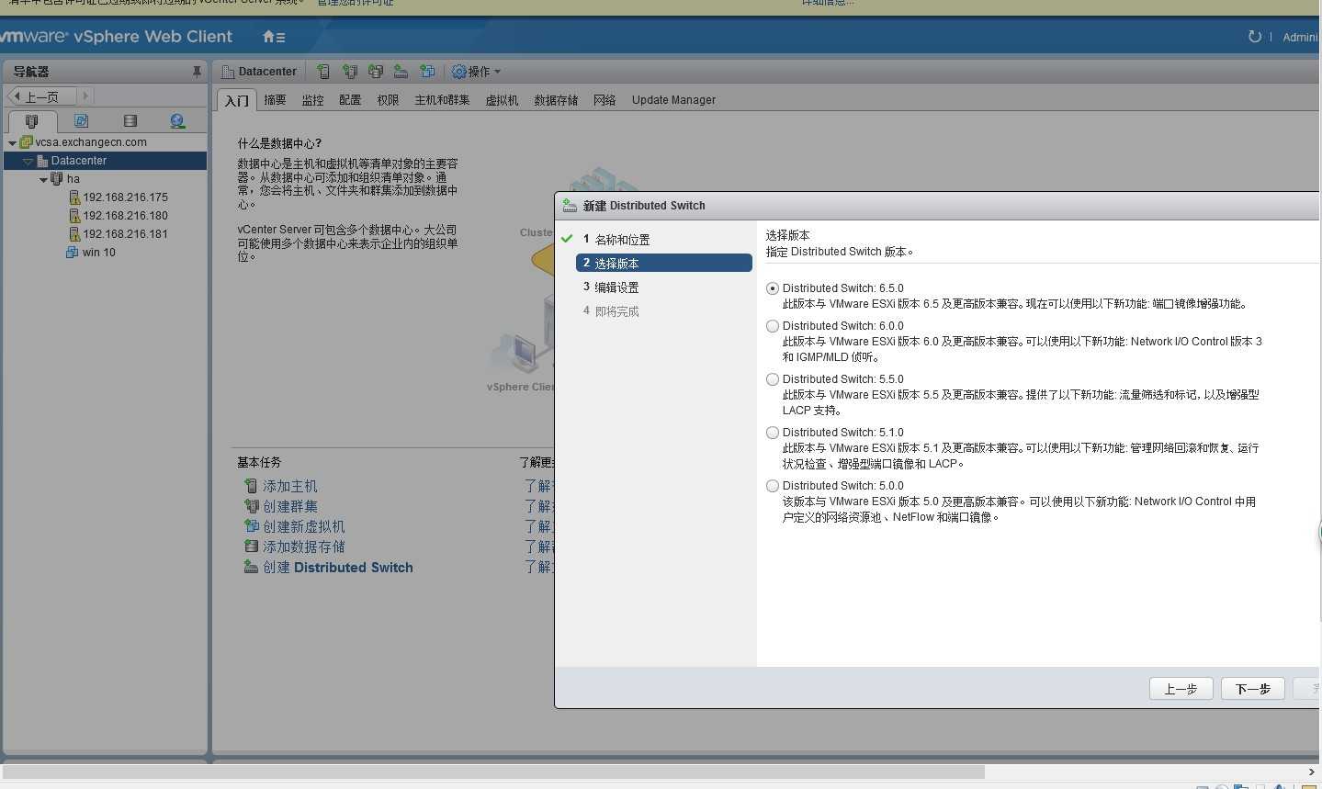This screenshot has height=789, width=1322.
Task: Click the Add Host toolbar icon
Action: tap(323, 72)
